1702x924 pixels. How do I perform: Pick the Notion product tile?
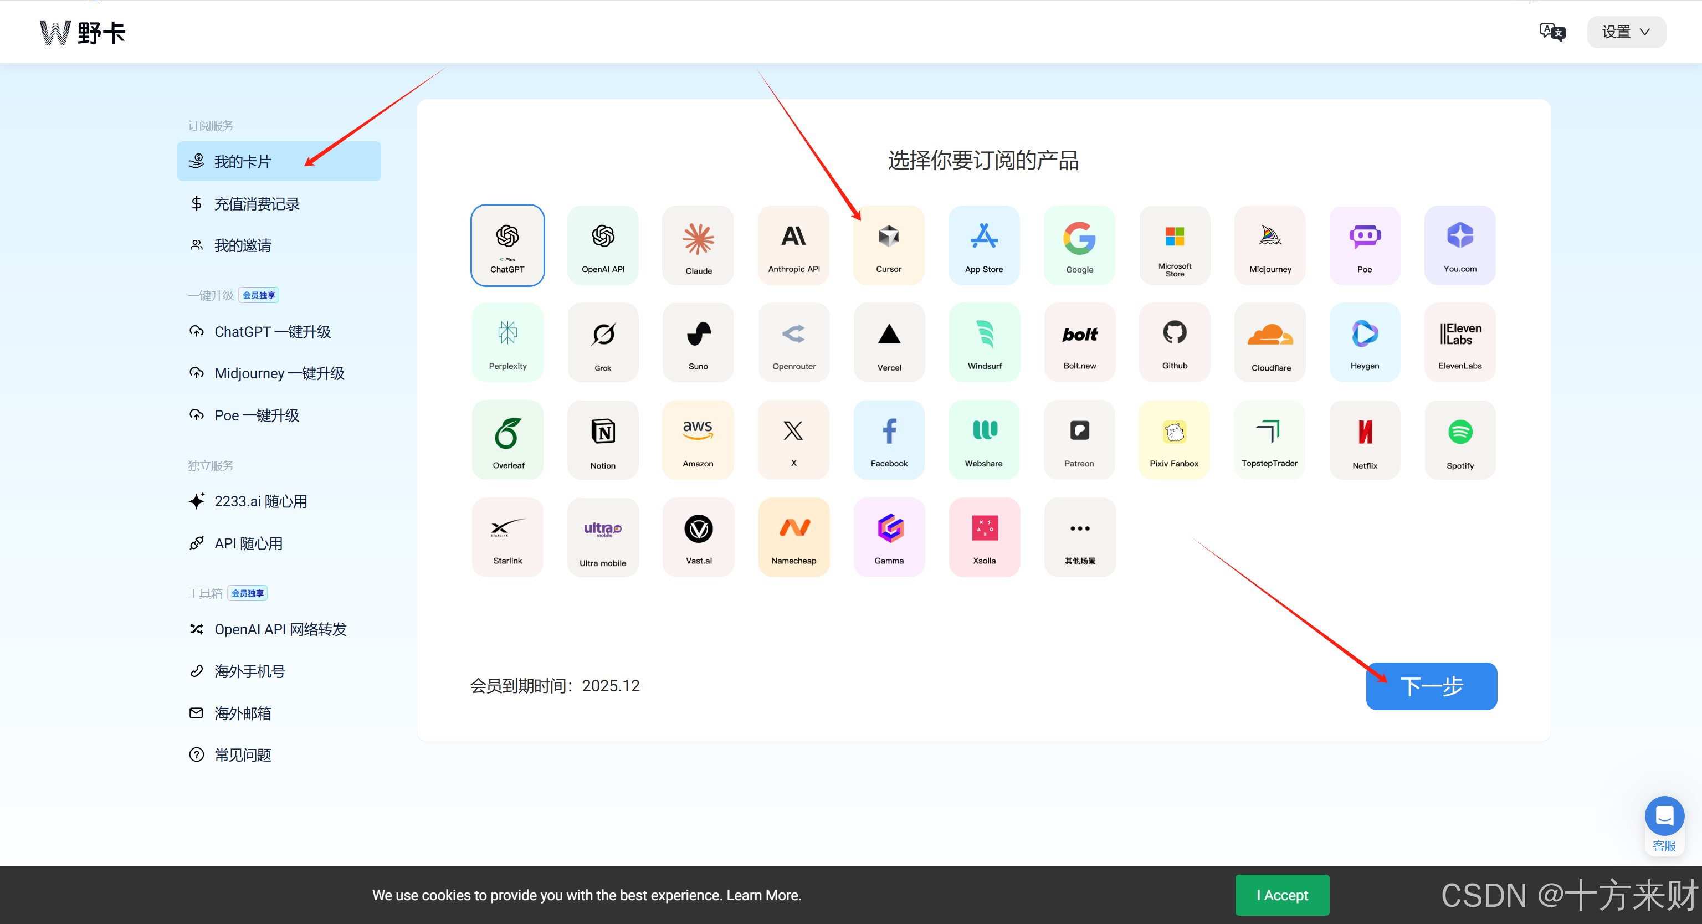(x=603, y=439)
